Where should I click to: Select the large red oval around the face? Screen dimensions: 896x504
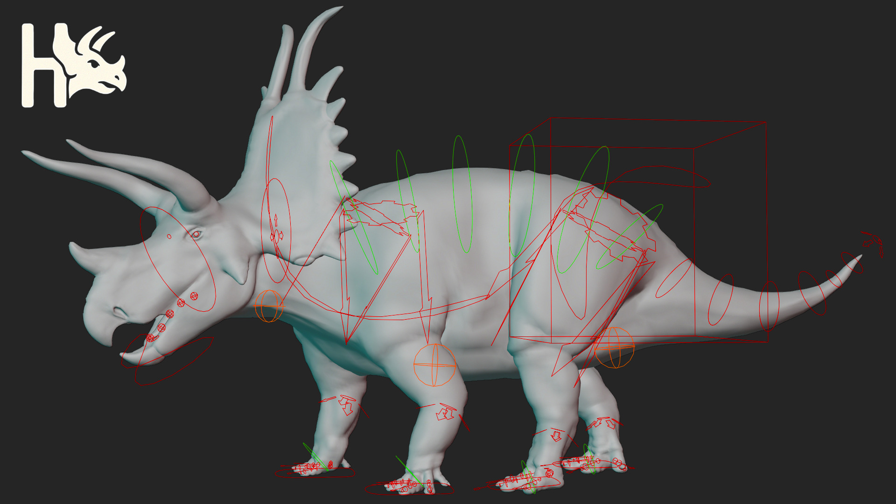tap(178, 259)
